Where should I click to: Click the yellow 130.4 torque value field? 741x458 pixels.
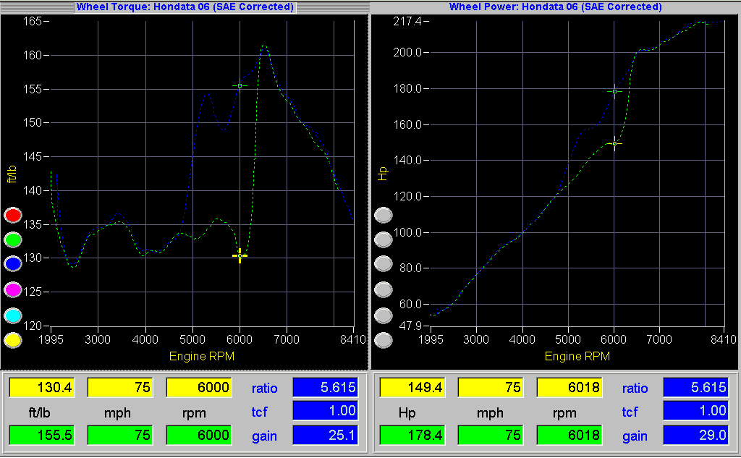pyautogui.click(x=41, y=388)
